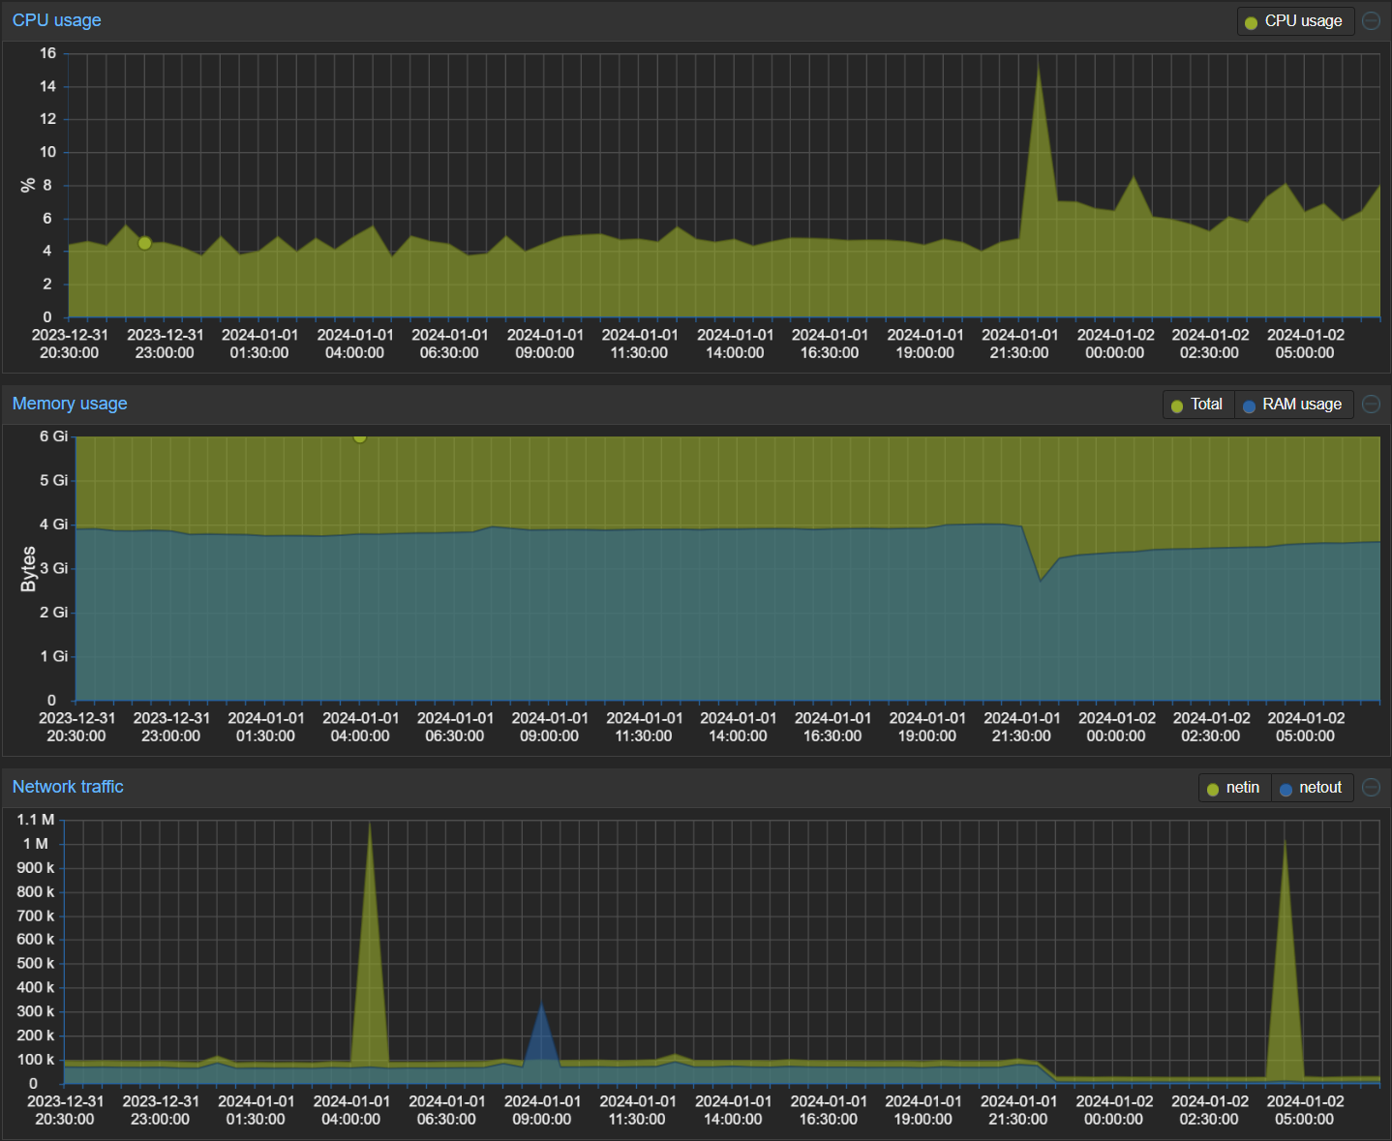The height and width of the screenshot is (1141, 1392).
Task: Click the memory dip after 21:30
Action: (x=1041, y=581)
